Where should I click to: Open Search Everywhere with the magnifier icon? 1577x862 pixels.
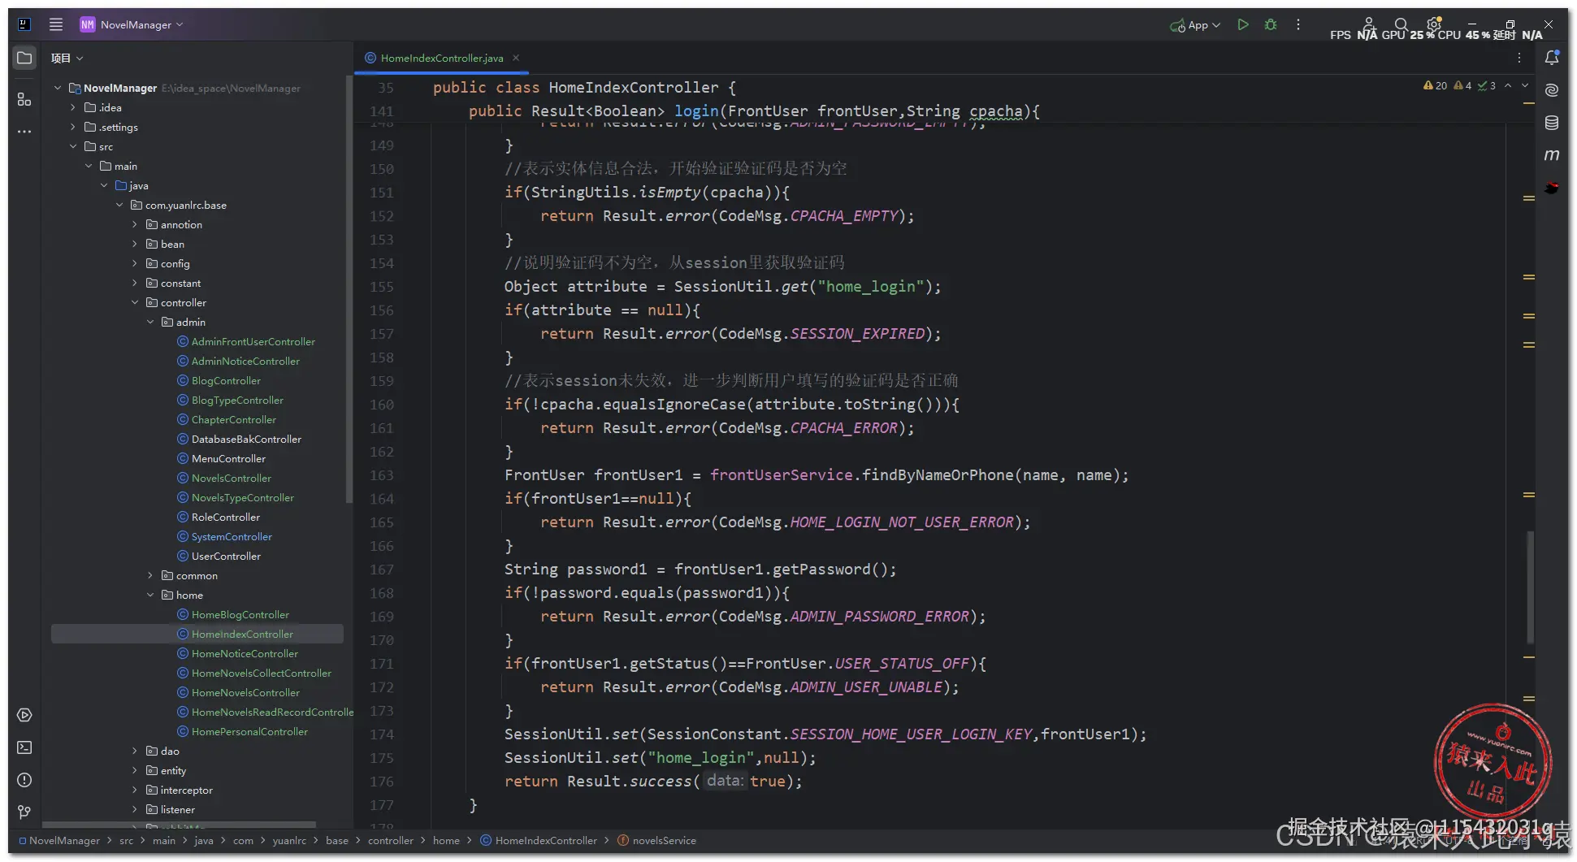1401,24
